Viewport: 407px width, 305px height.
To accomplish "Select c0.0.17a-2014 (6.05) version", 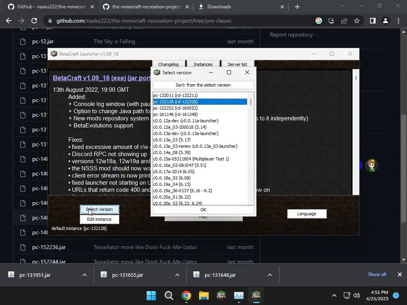I will [200, 172].
